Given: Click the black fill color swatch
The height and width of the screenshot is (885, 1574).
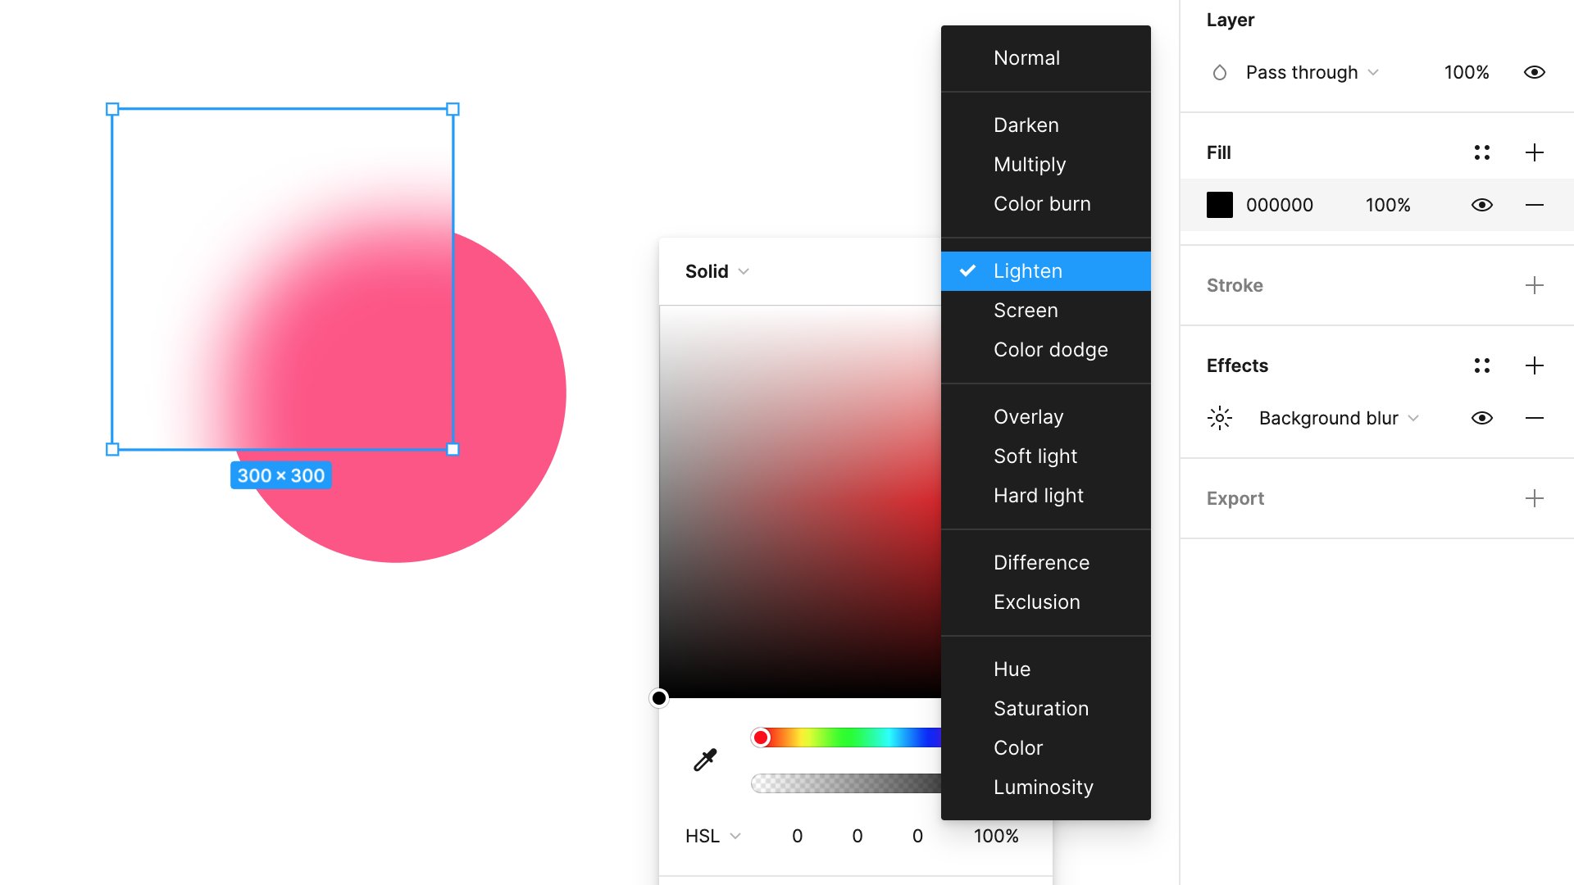Looking at the screenshot, I should pyautogui.click(x=1219, y=204).
